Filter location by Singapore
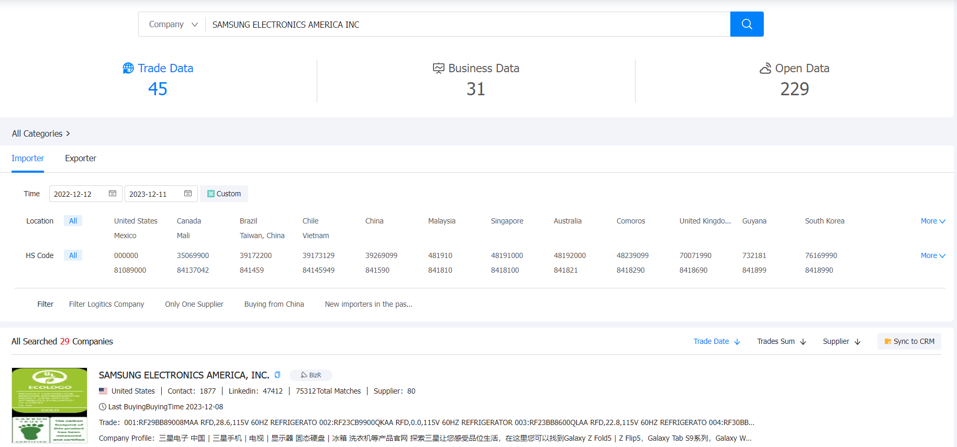The height and width of the screenshot is (447, 957). point(507,221)
